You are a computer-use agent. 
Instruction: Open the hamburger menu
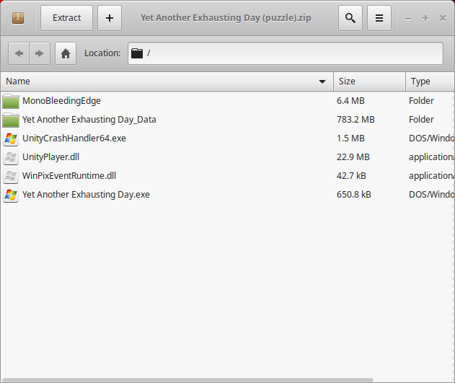379,18
